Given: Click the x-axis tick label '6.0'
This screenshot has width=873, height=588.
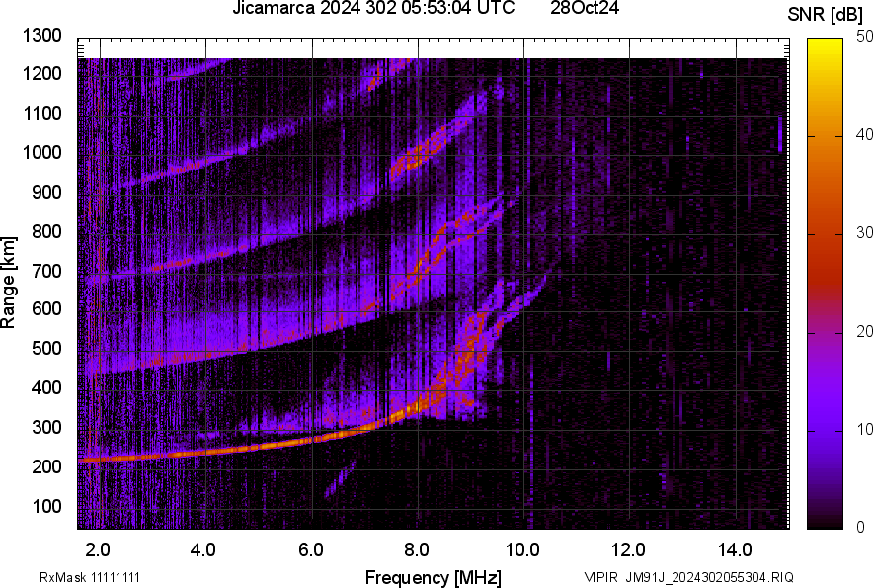Looking at the screenshot, I should (x=311, y=550).
